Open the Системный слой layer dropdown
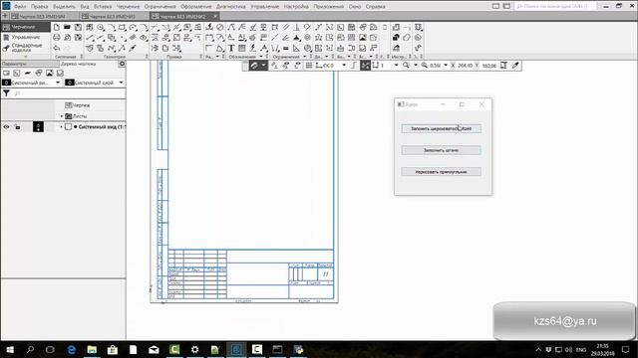This screenshot has height=358, width=638. pos(121,83)
